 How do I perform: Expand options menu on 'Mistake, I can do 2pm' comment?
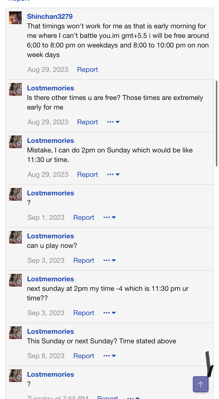pyautogui.click(x=113, y=174)
